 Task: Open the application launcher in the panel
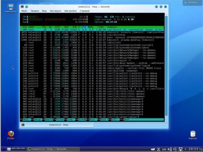tap(4, 149)
